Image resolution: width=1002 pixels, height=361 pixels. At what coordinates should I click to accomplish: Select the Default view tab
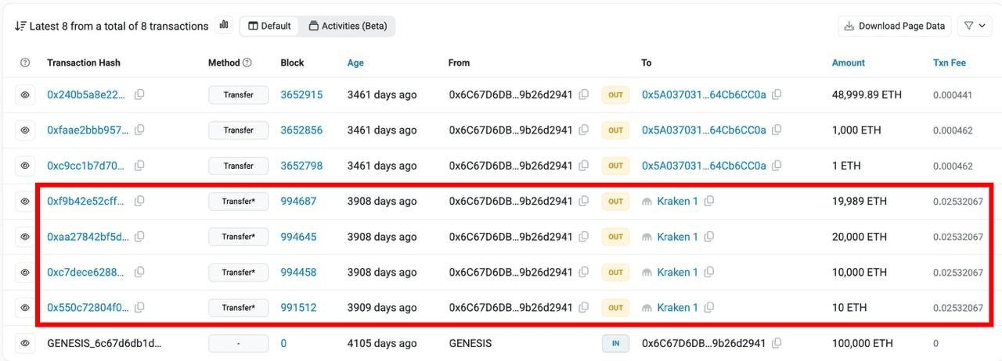(269, 26)
